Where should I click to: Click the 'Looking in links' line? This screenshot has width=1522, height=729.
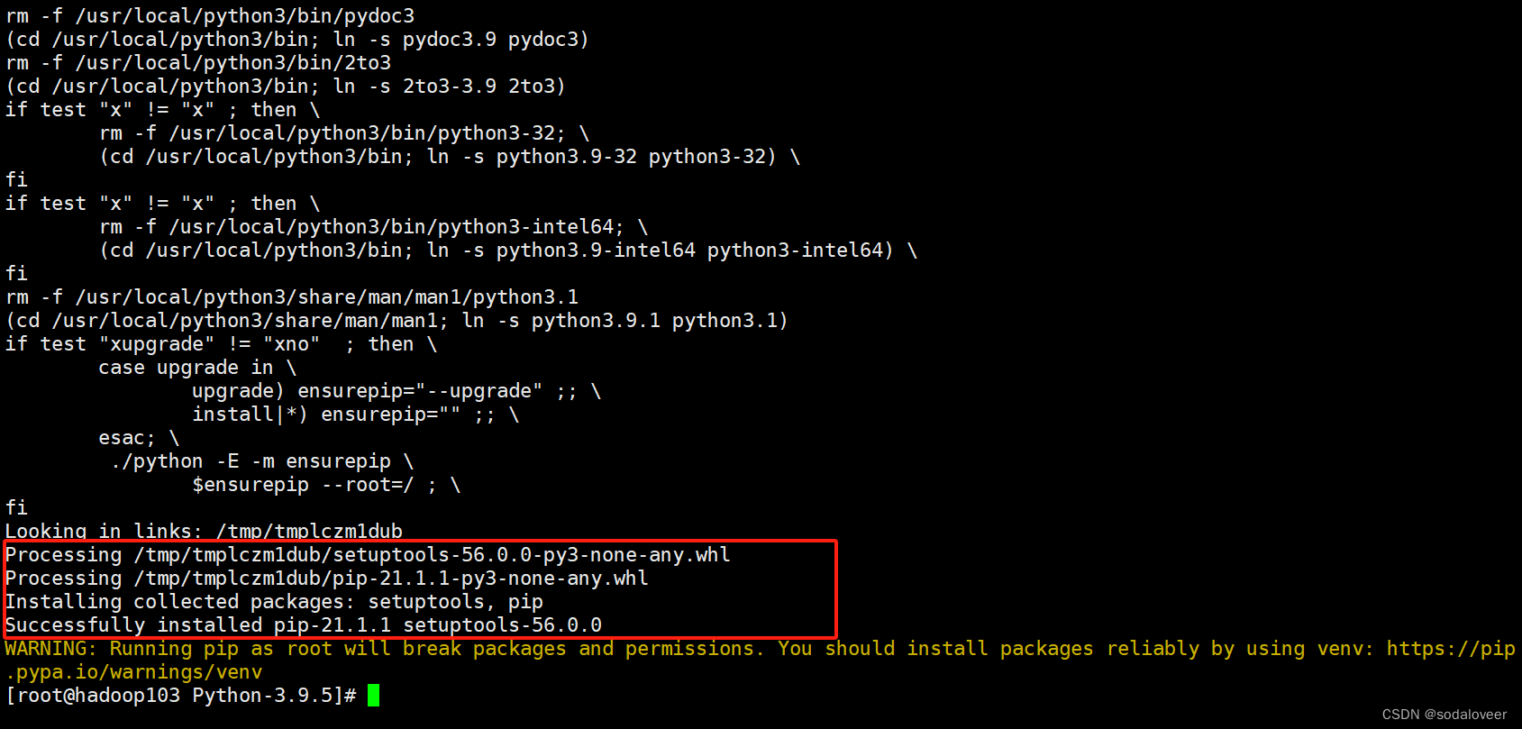pyautogui.click(x=204, y=531)
